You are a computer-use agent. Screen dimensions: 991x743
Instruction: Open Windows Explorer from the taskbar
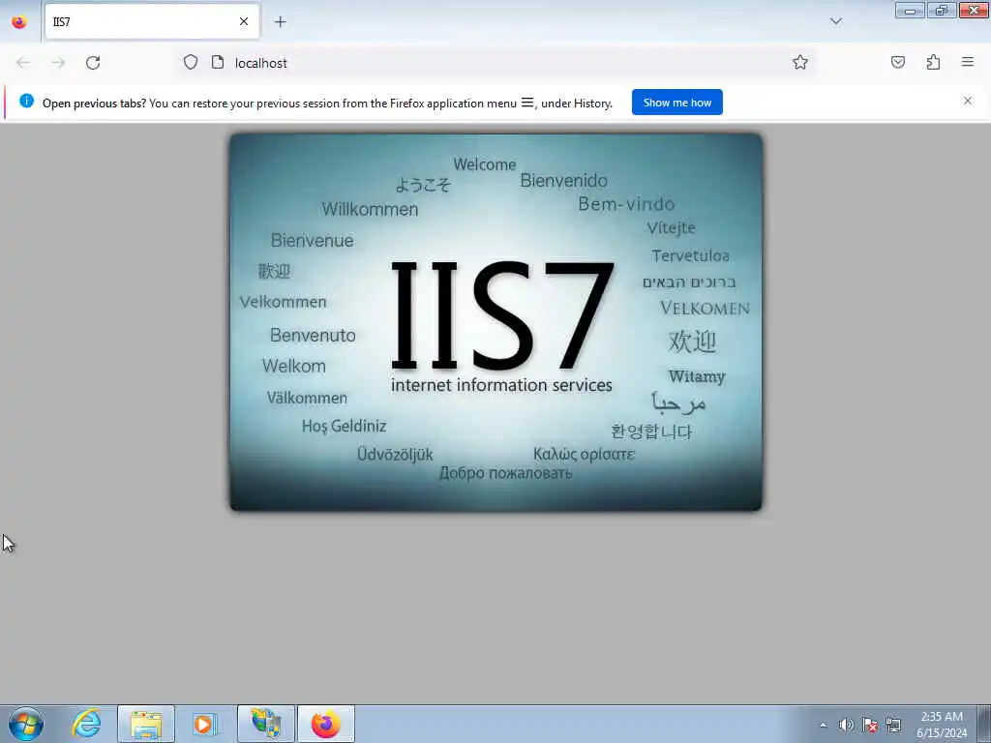[x=146, y=724]
